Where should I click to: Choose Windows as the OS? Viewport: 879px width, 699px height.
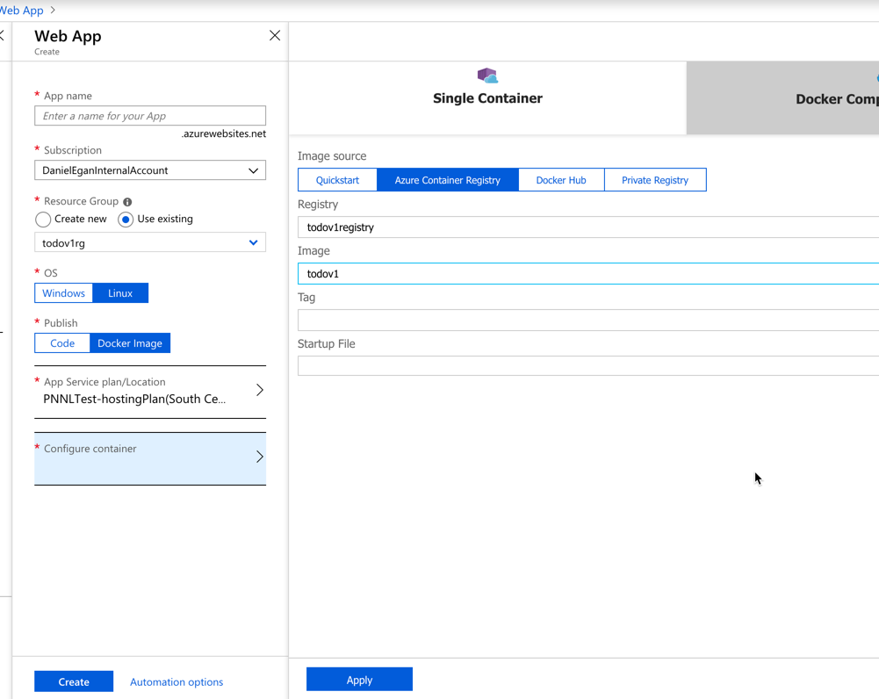pos(64,293)
